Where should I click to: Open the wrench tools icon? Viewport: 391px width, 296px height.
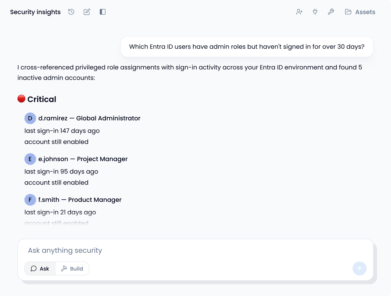pyautogui.click(x=331, y=12)
